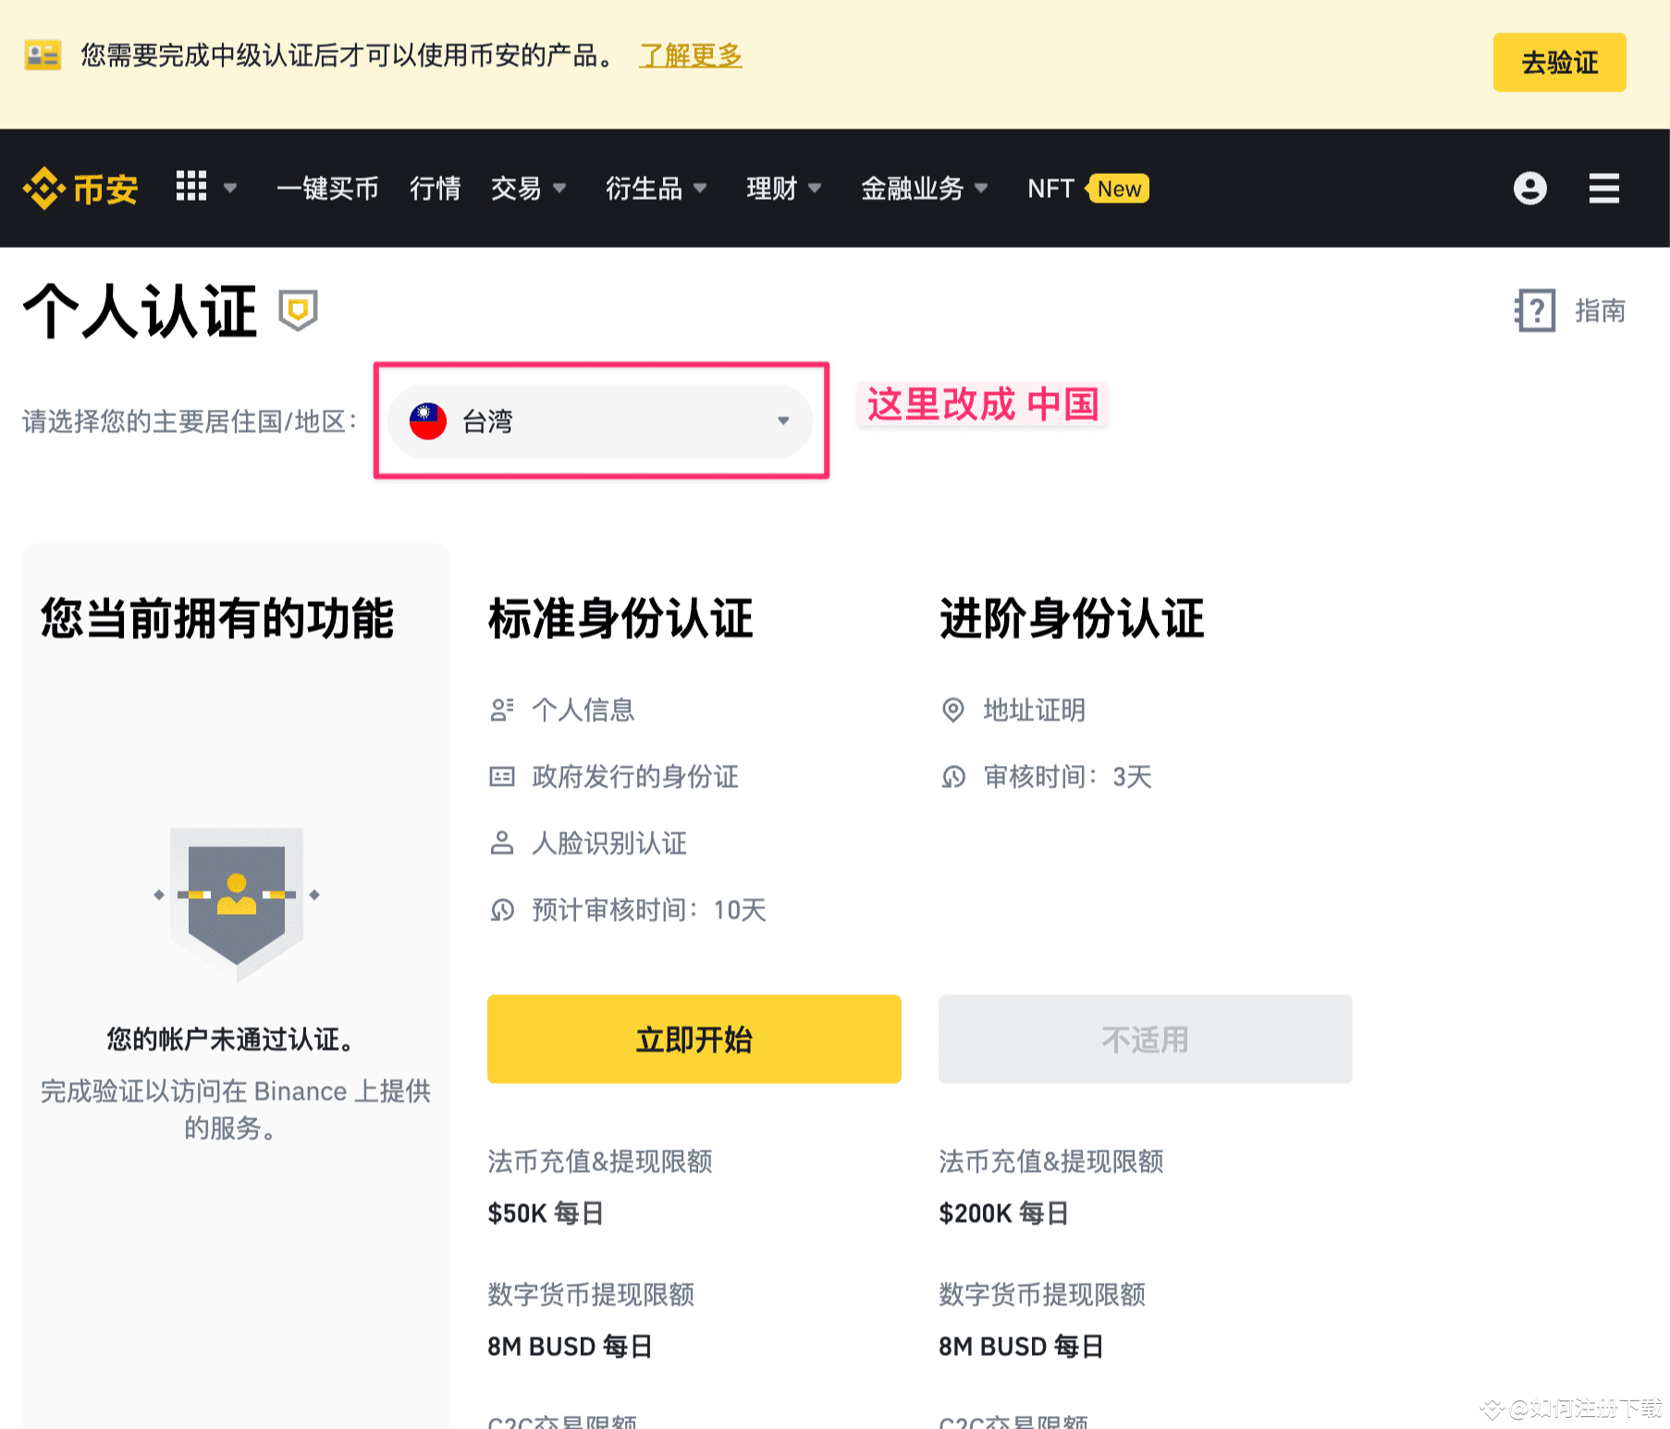Image resolution: width=1670 pixels, height=1429 pixels.
Task: Click the 去验证 button
Action: coord(1559,62)
